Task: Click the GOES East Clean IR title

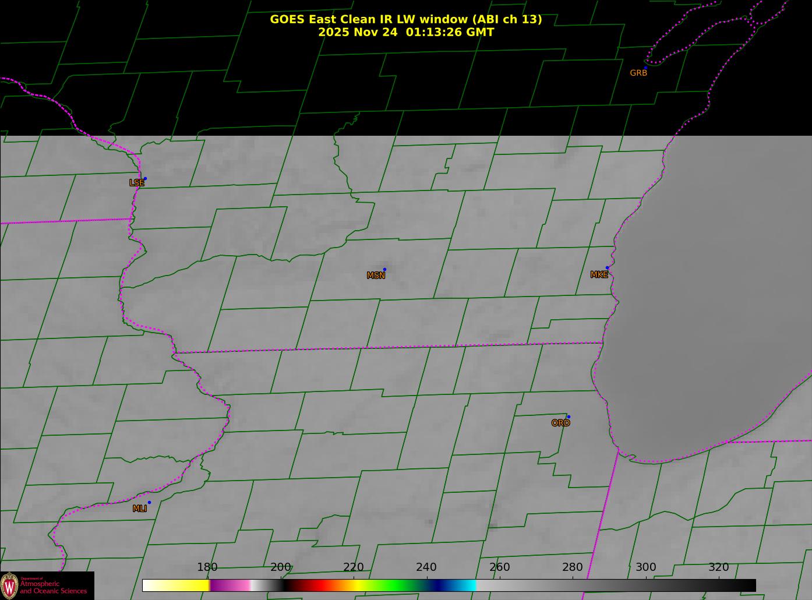Action: pyautogui.click(x=405, y=19)
